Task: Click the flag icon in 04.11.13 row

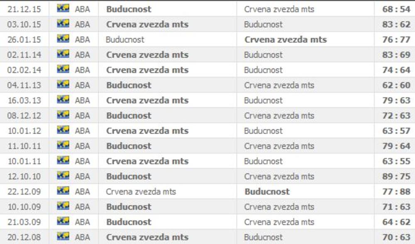Action: tap(63, 85)
